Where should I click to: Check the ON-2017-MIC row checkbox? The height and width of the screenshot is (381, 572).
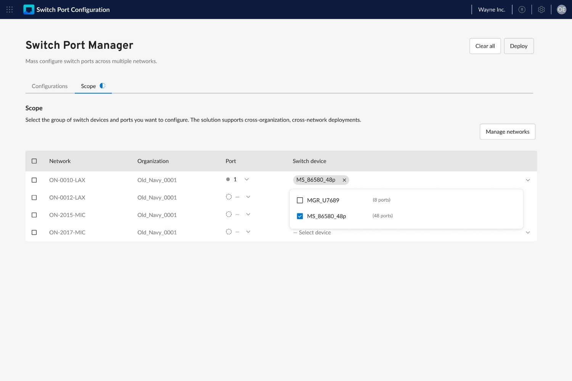[x=34, y=232]
